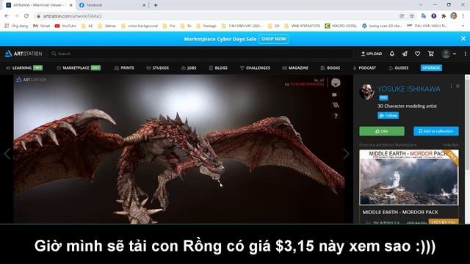The width and height of the screenshot is (470, 264).
Task: Click the Hide Ads link
Action: [x=450, y=145]
